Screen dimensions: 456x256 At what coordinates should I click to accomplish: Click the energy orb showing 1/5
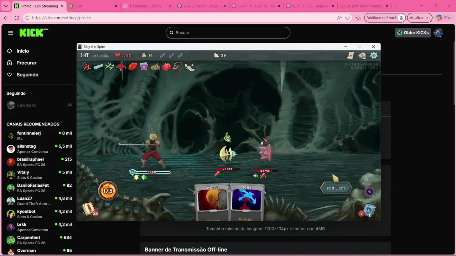click(x=108, y=191)
